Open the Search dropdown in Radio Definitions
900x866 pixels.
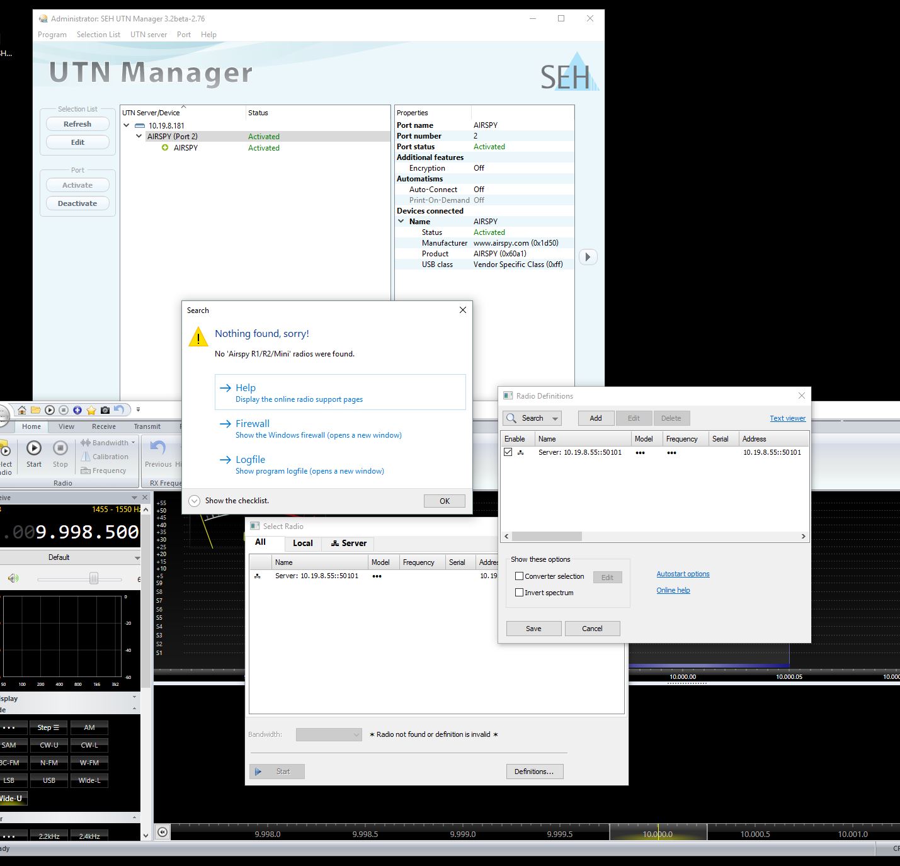coord(555,418)
